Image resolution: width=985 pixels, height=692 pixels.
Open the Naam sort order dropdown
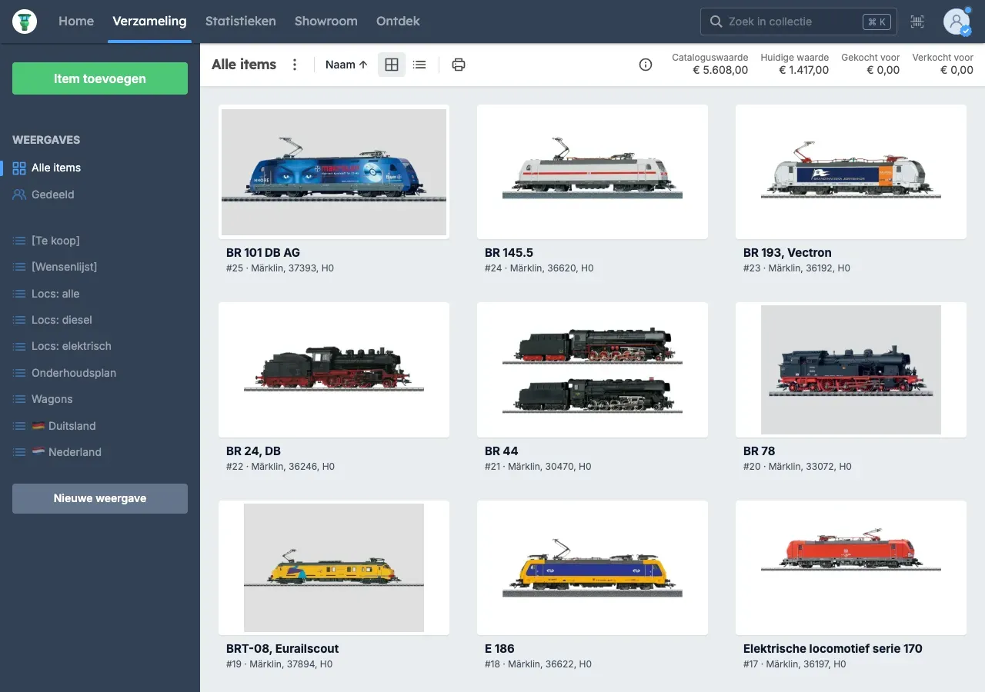(x=346, y=65)
